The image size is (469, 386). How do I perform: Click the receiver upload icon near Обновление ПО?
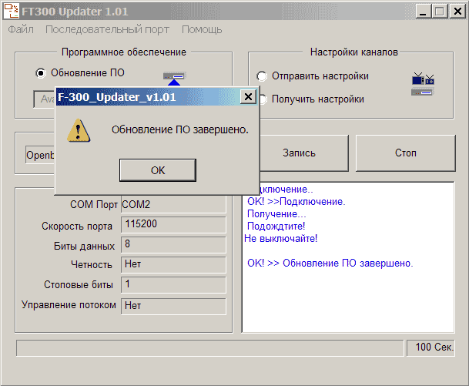click(x=174, y=79)
